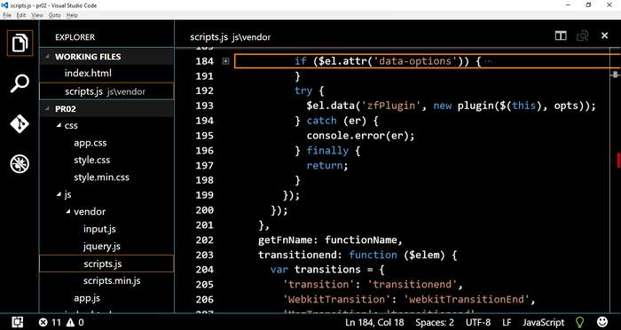Open the Edit menu
Viewport: 621px width, 330px height.
point(21,15)
